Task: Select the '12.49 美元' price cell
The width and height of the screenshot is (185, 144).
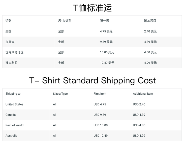Action: 107,63
